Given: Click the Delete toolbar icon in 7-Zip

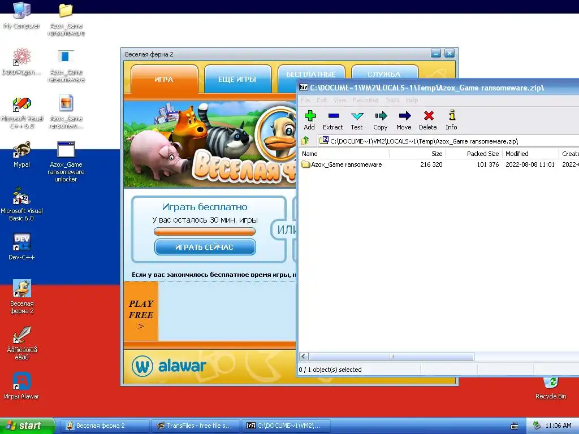Looking at the screenshot, I should click(x=428, y=120).
